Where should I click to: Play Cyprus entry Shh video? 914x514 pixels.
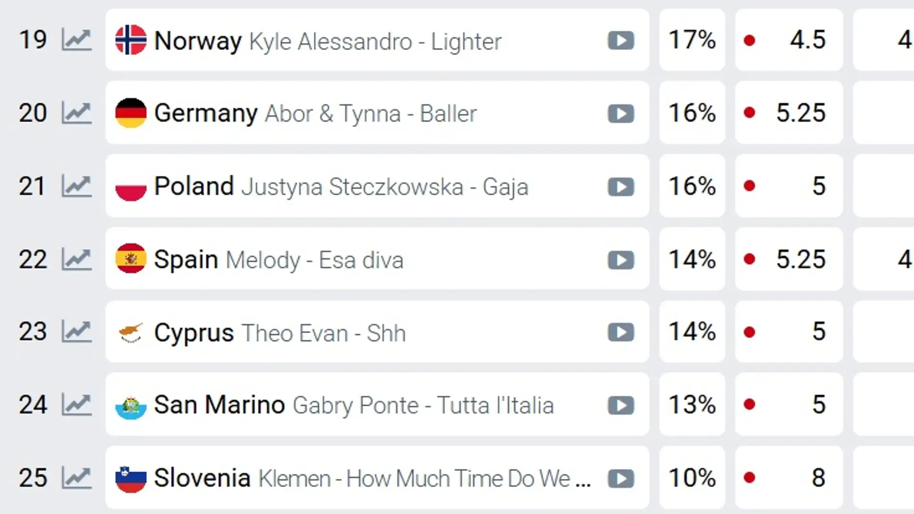pos(621,332)
